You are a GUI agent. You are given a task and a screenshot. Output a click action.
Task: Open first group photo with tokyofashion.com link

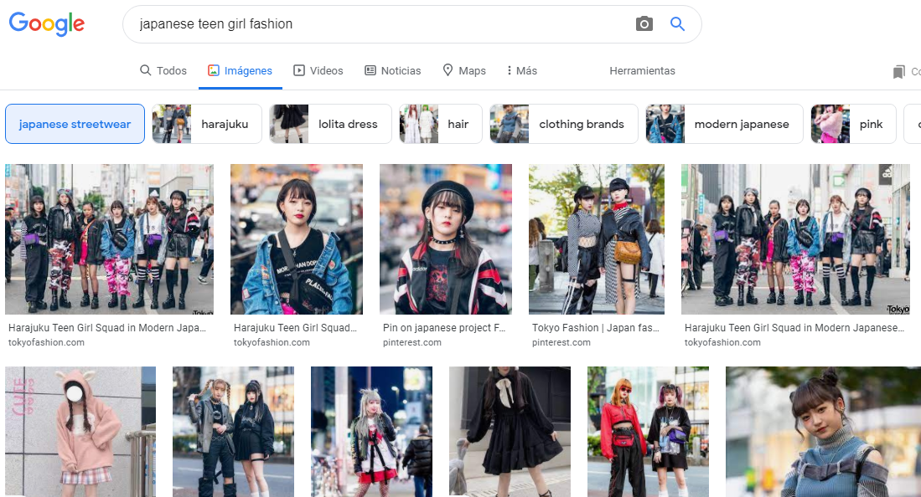[x=109, y=239]
